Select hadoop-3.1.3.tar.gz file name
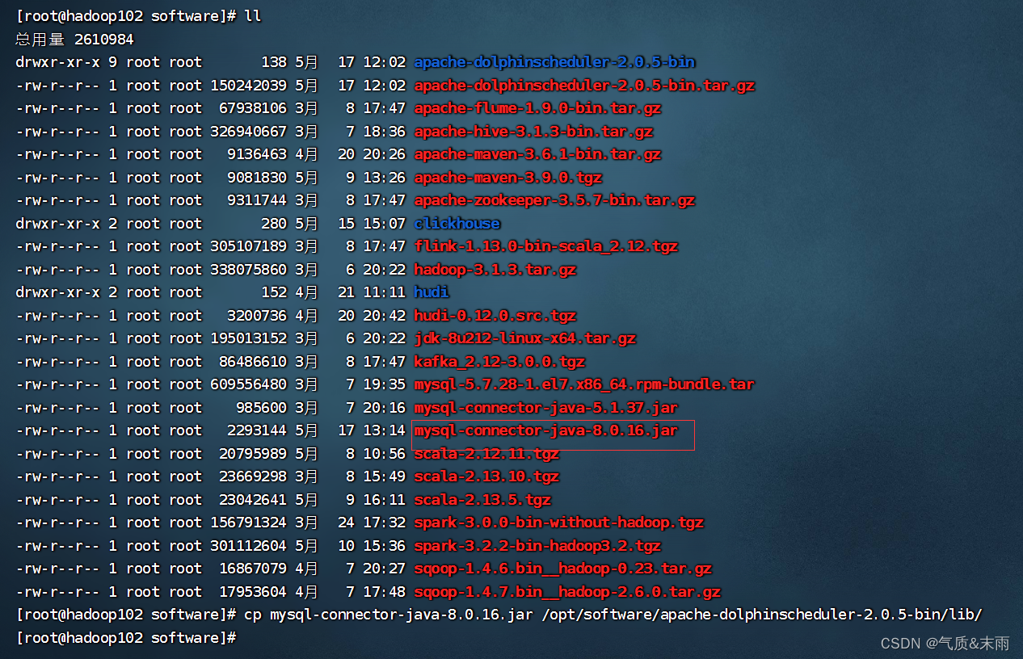 pos(495,270)
